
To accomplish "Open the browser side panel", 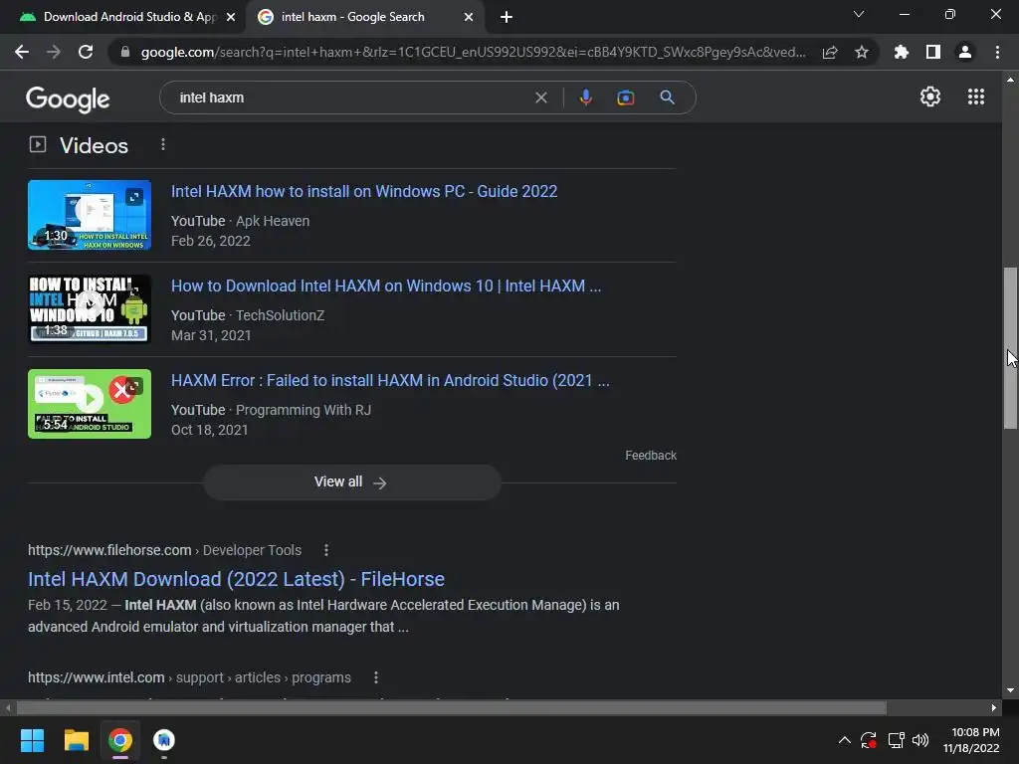I will (x=933, y=52).
